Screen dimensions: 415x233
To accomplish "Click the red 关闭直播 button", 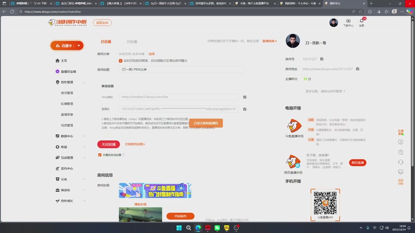I will pyautogui.click(x=108, y=144).
